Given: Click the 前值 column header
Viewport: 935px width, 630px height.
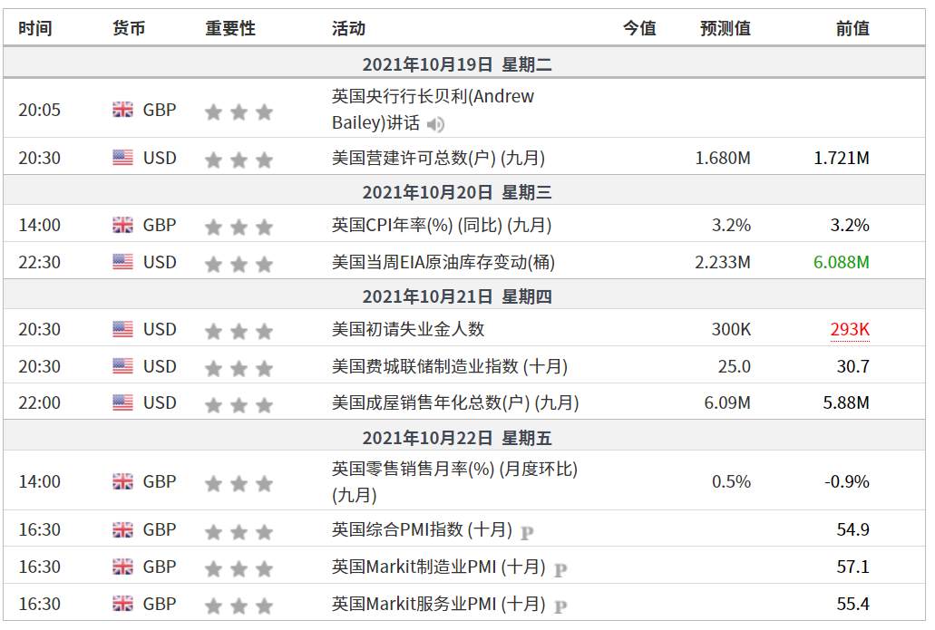Looking at the screenshot, I should [x=852, y=28].
